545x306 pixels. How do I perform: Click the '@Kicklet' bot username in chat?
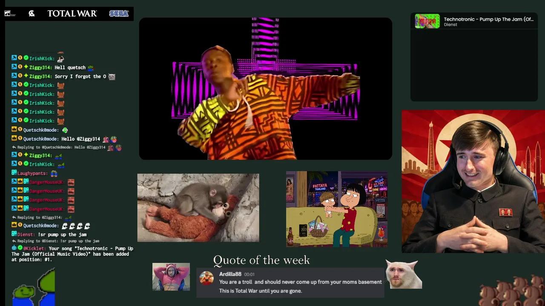click(x=35, y=248)
